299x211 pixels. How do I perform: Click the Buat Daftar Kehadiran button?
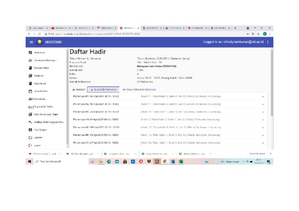(103, 89)
